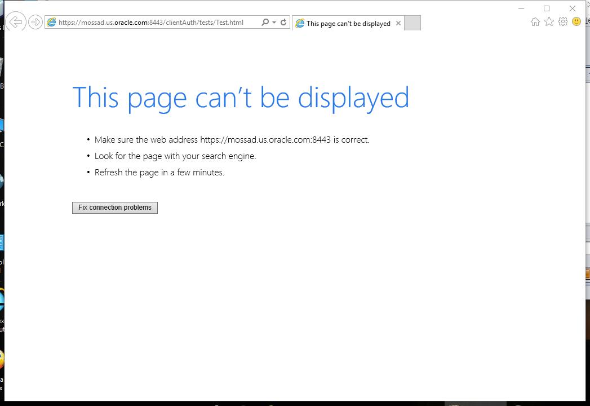Close the Internet Explorer window
The width and height of the screenshot is (590, 406).
(x=573, y=8)
